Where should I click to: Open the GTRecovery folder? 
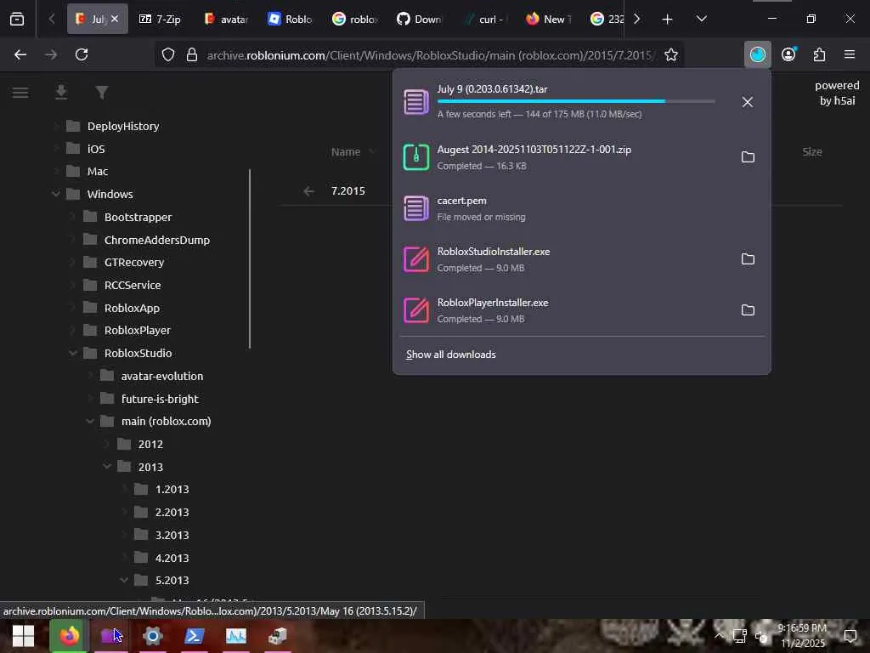coord(134,263)
